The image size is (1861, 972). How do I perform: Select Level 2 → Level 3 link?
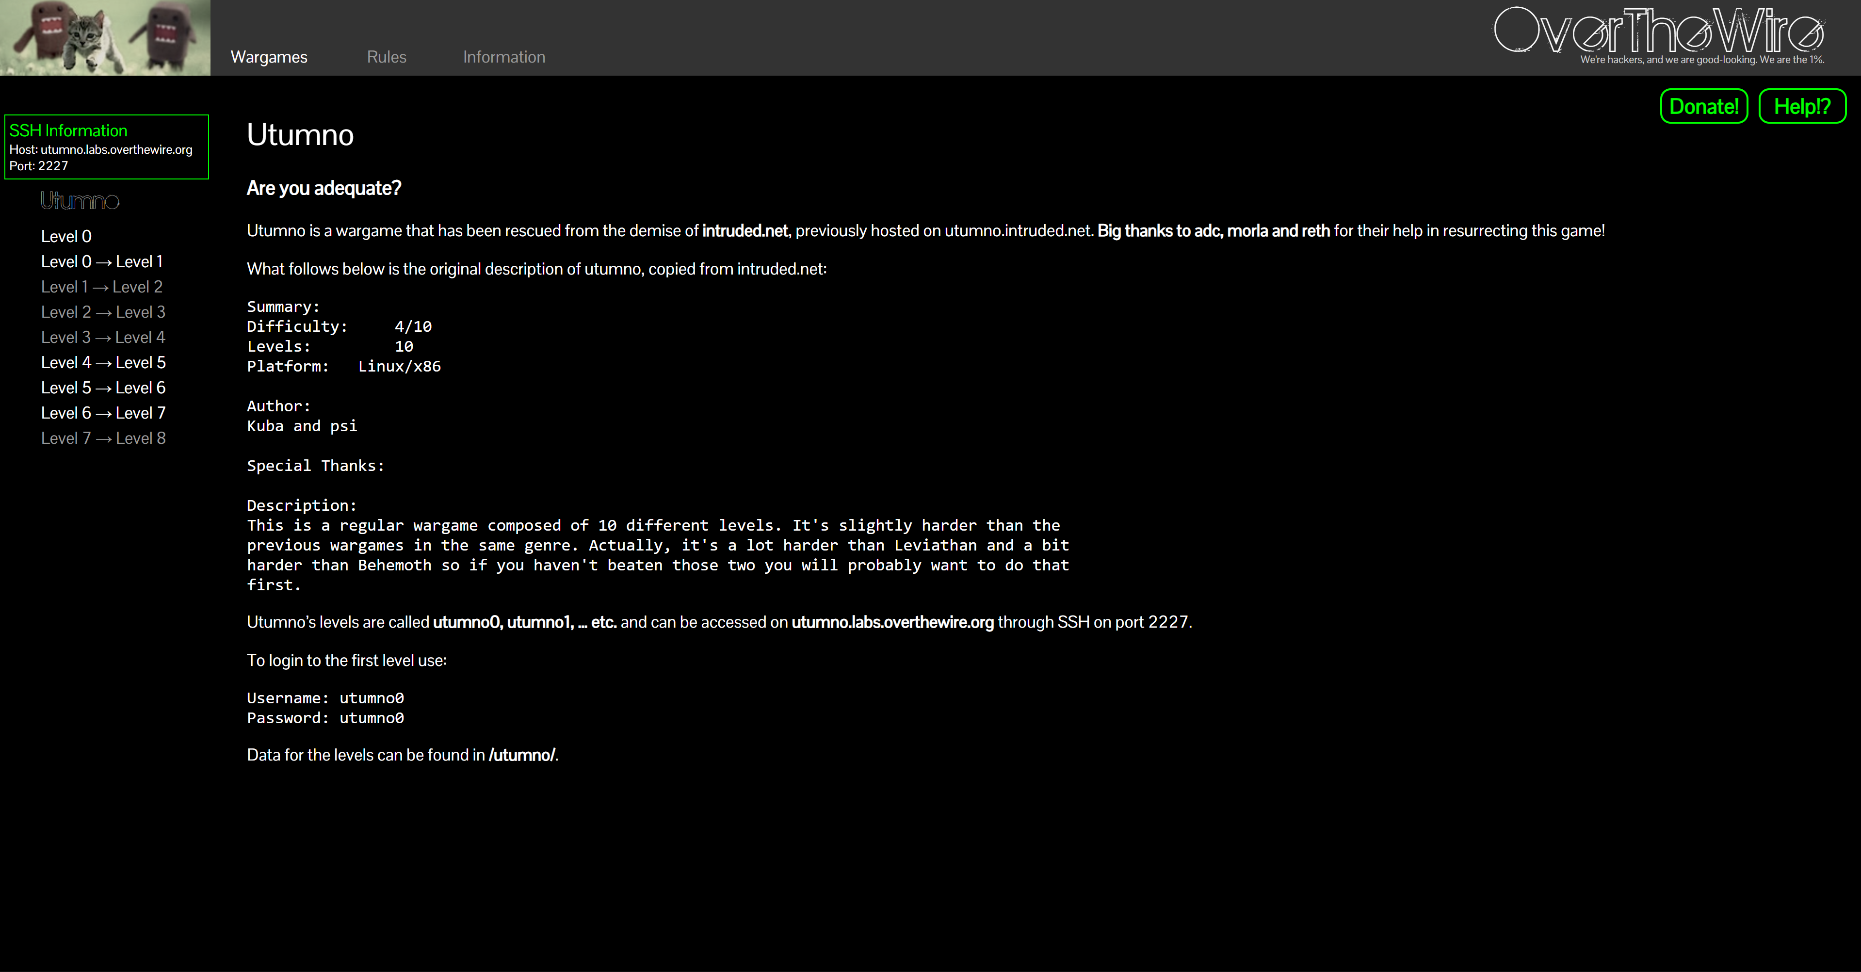[x=103, y=312]
